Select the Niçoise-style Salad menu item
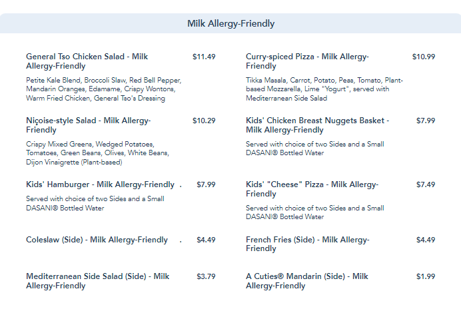 click(89, 125)
